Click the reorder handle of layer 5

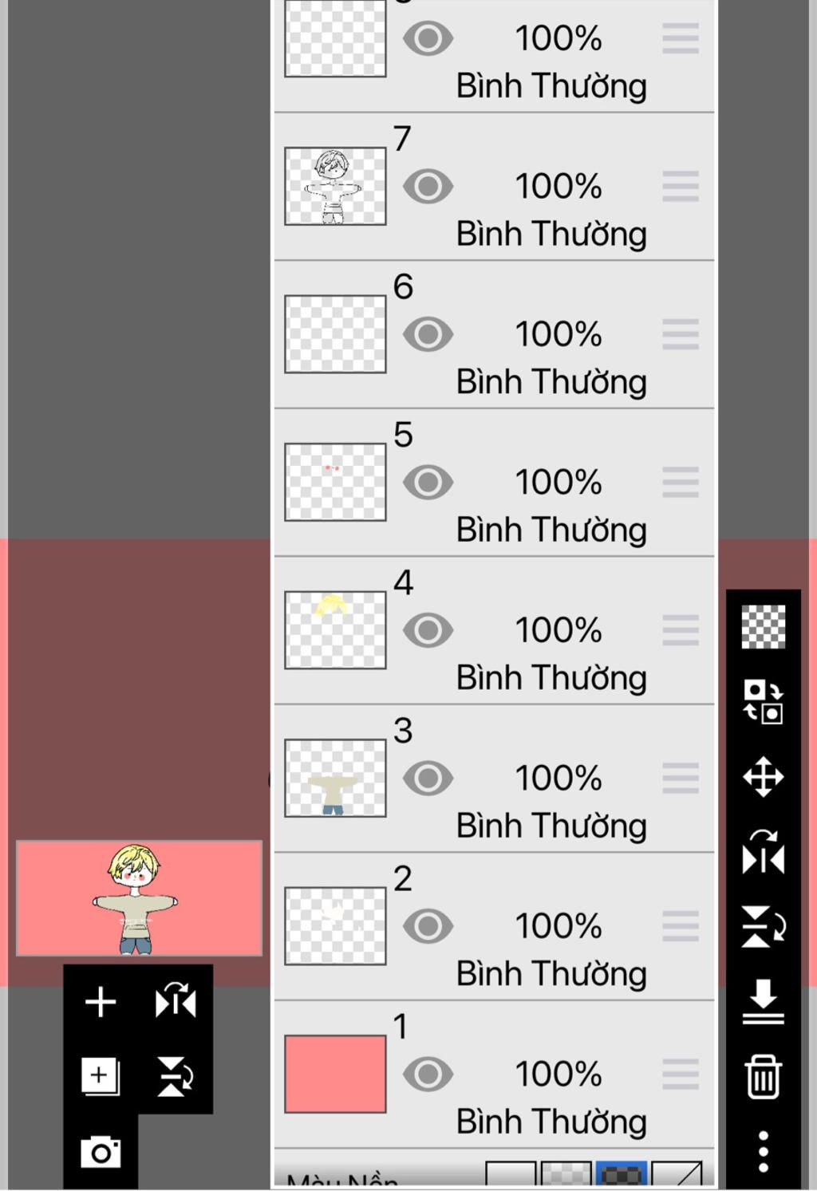[x=681, y=483]
